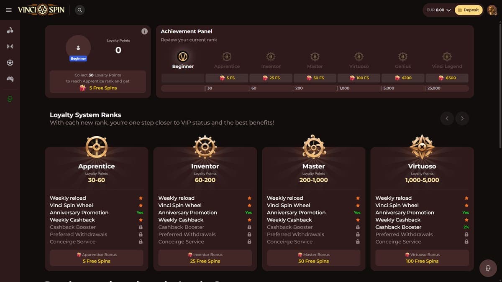Click Concierge Service lock in Master card
This screenshot has width=502, height=282.
[358, 242]
